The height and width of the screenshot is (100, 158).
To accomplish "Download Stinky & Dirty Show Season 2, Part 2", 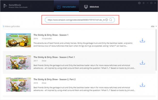I will pos(143,85).
